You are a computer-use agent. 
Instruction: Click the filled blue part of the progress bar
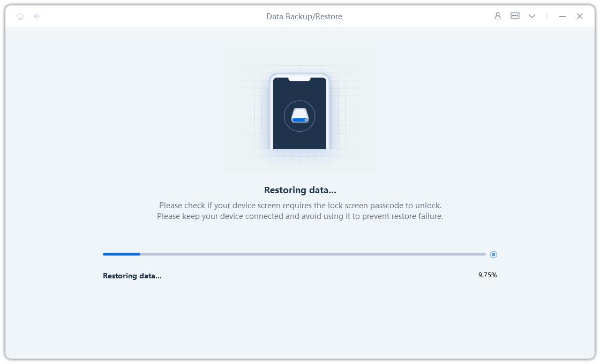coord(121,254)
